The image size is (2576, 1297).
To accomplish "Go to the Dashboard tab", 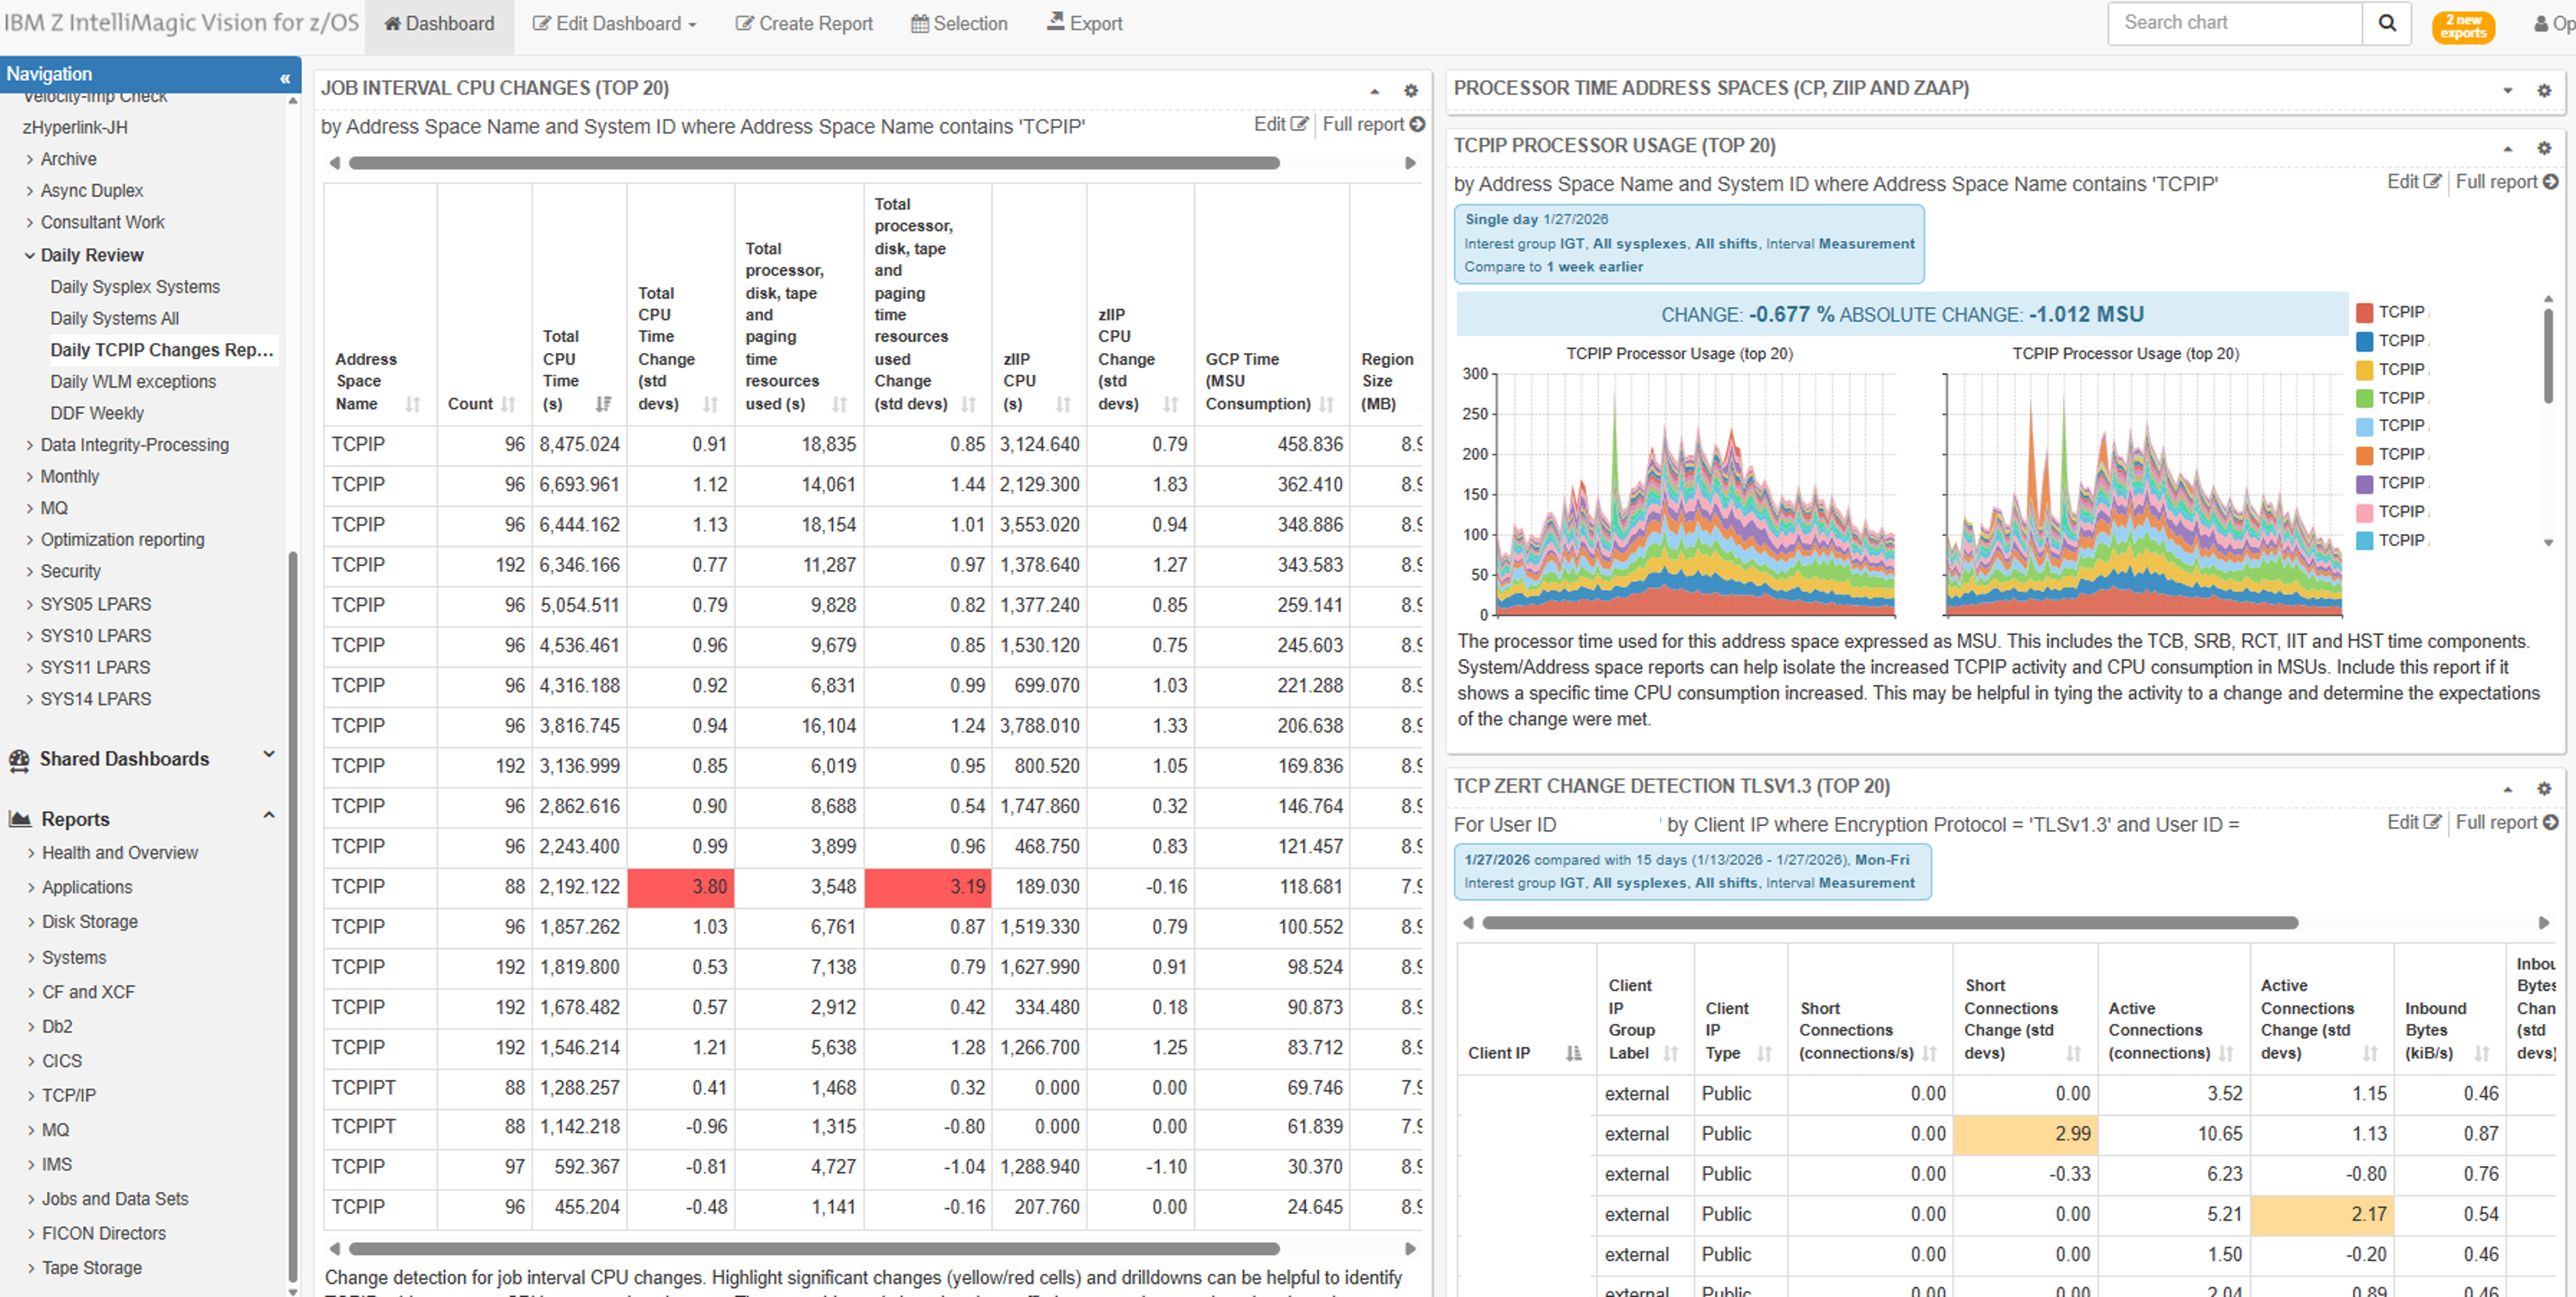I will tap(439, 24).
